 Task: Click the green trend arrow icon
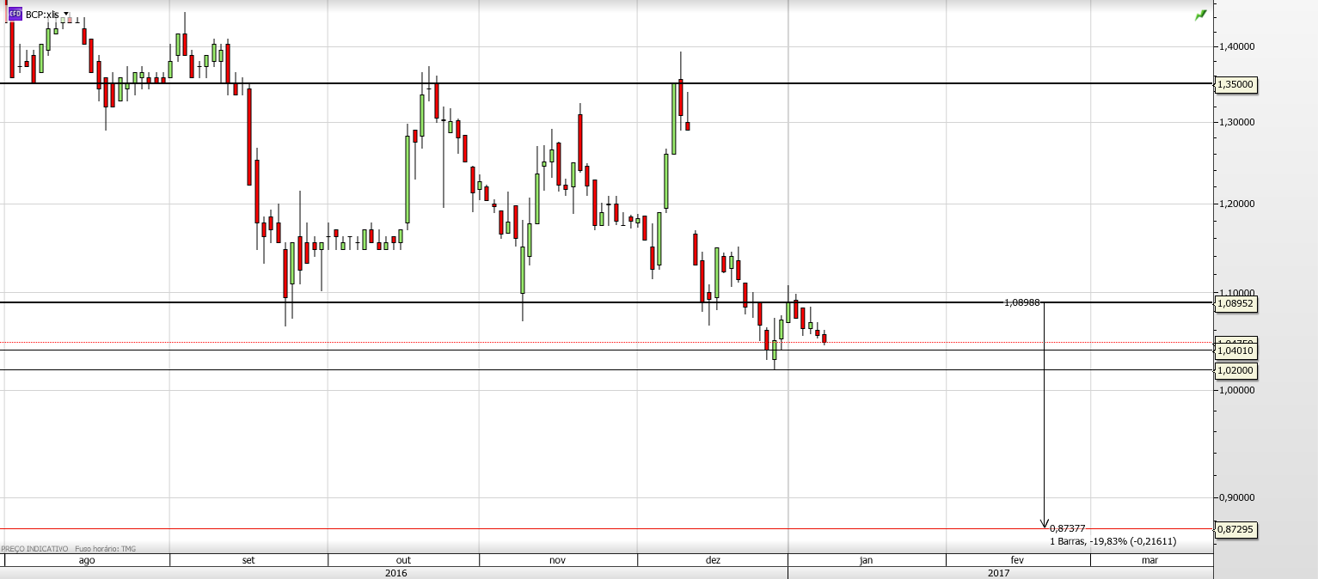click(1200, 15)
